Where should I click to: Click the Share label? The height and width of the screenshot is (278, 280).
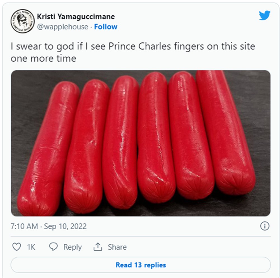click(117, 247)
